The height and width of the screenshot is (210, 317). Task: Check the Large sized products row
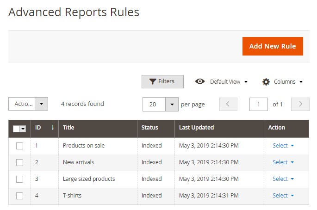pyautogui.click(x=19, y=179)
